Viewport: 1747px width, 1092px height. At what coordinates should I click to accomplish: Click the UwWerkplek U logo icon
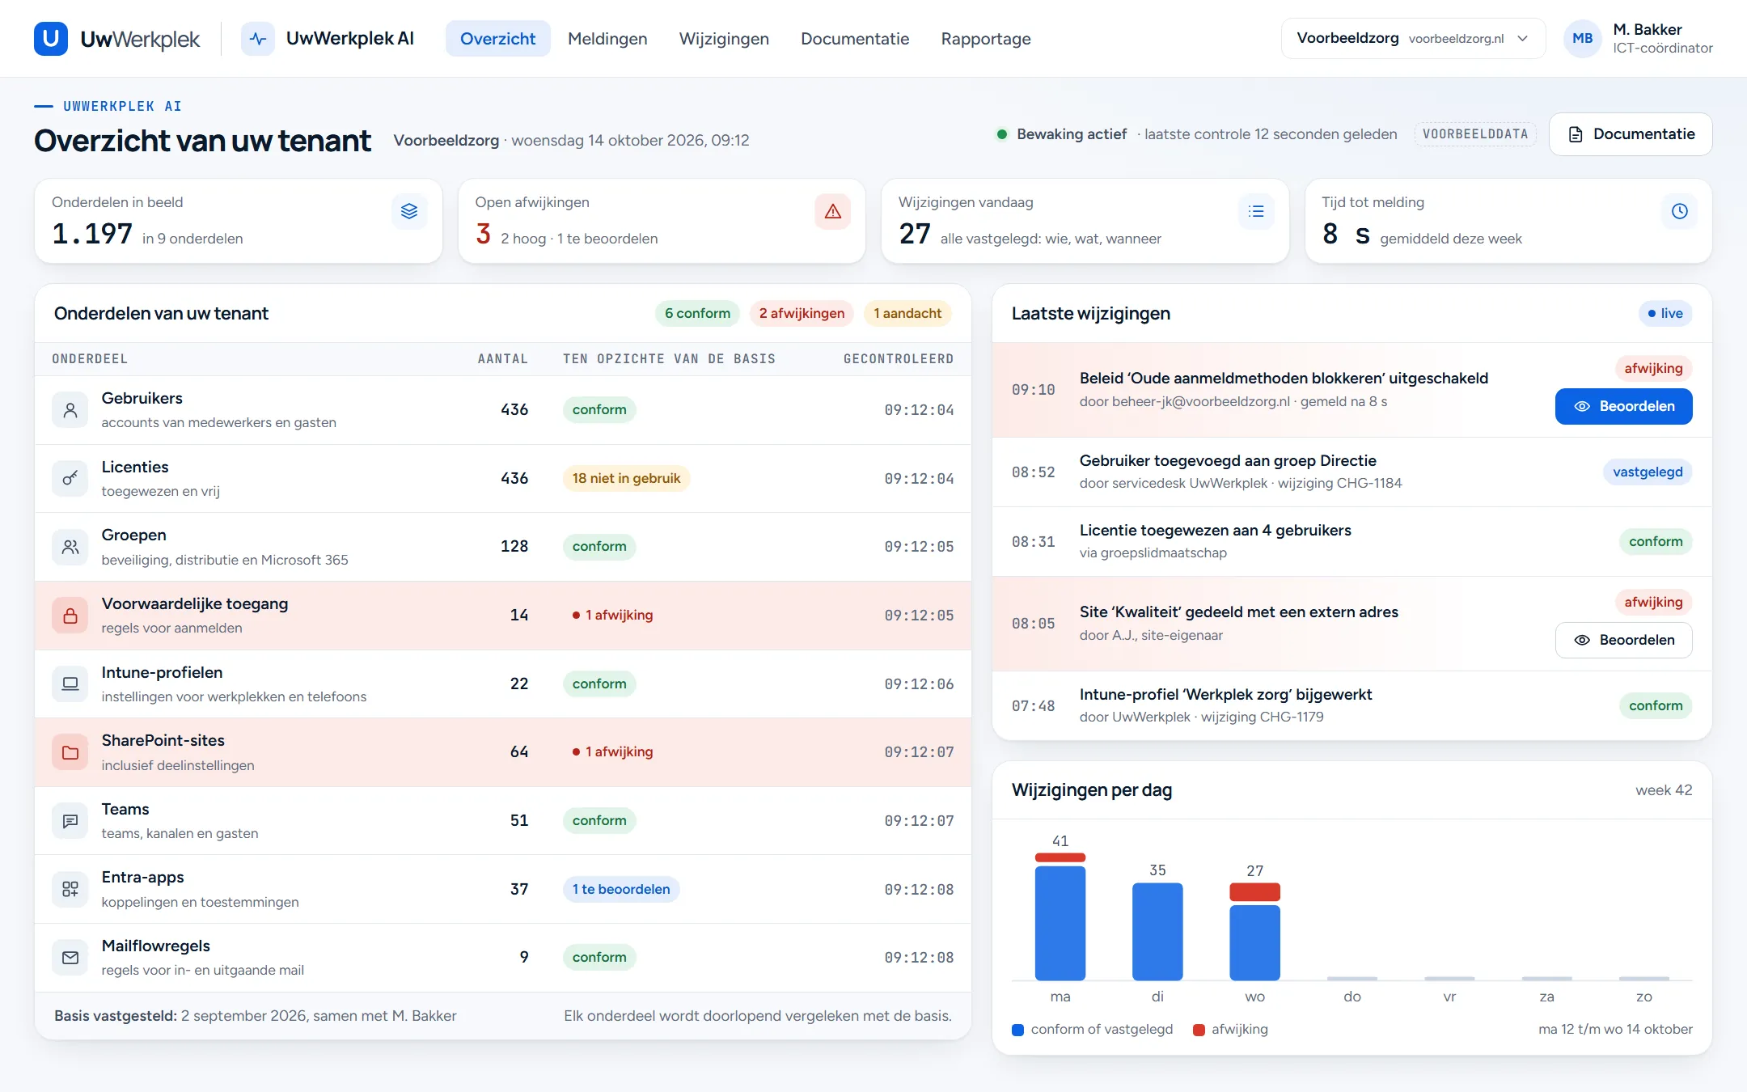click(x=50, y=38)
